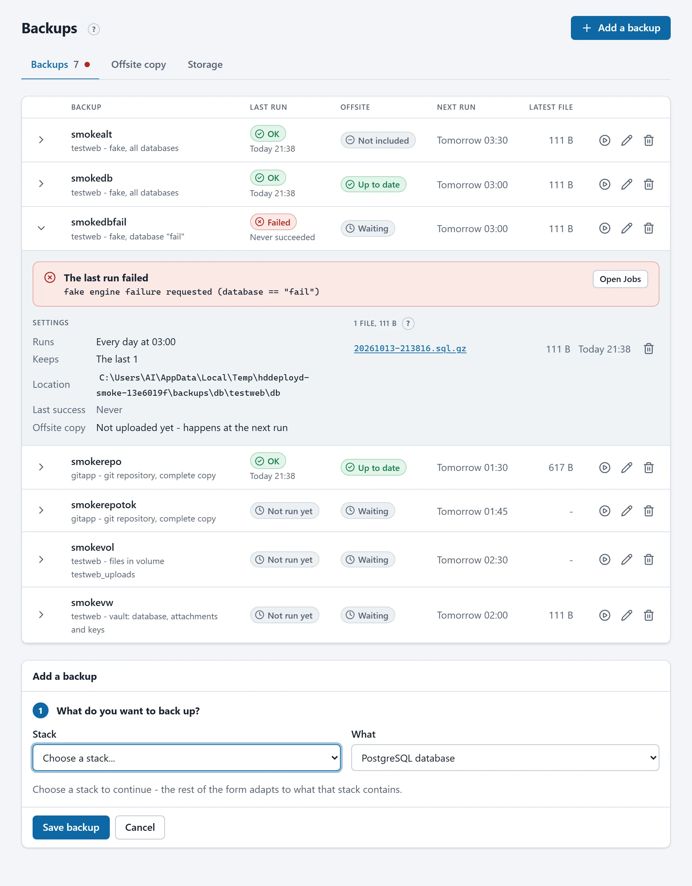
Task: Delete the smokevol backup
Action: coord(648,560)
